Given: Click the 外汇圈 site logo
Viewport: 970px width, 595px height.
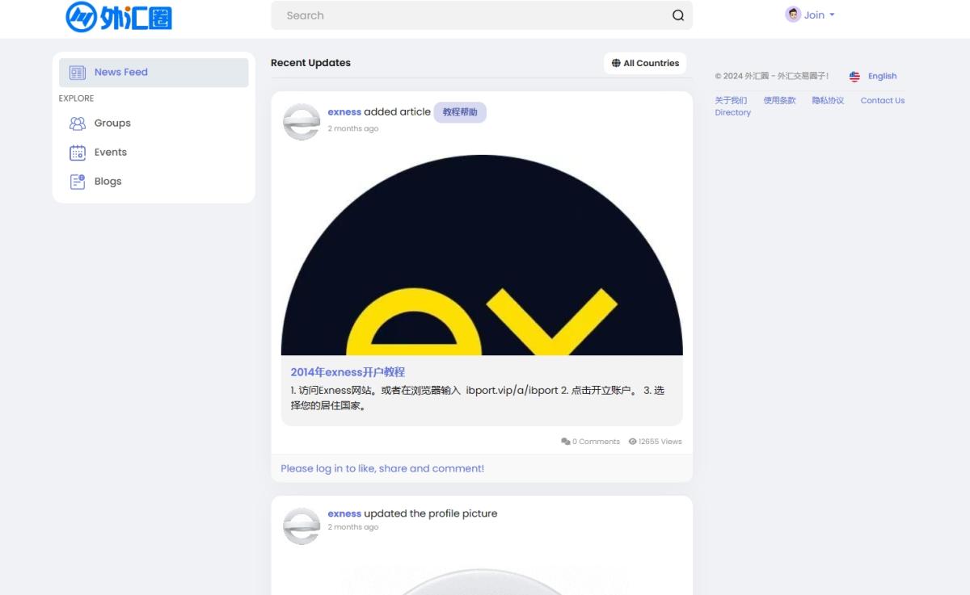Looking at the screenshot, I should point(119,16).
